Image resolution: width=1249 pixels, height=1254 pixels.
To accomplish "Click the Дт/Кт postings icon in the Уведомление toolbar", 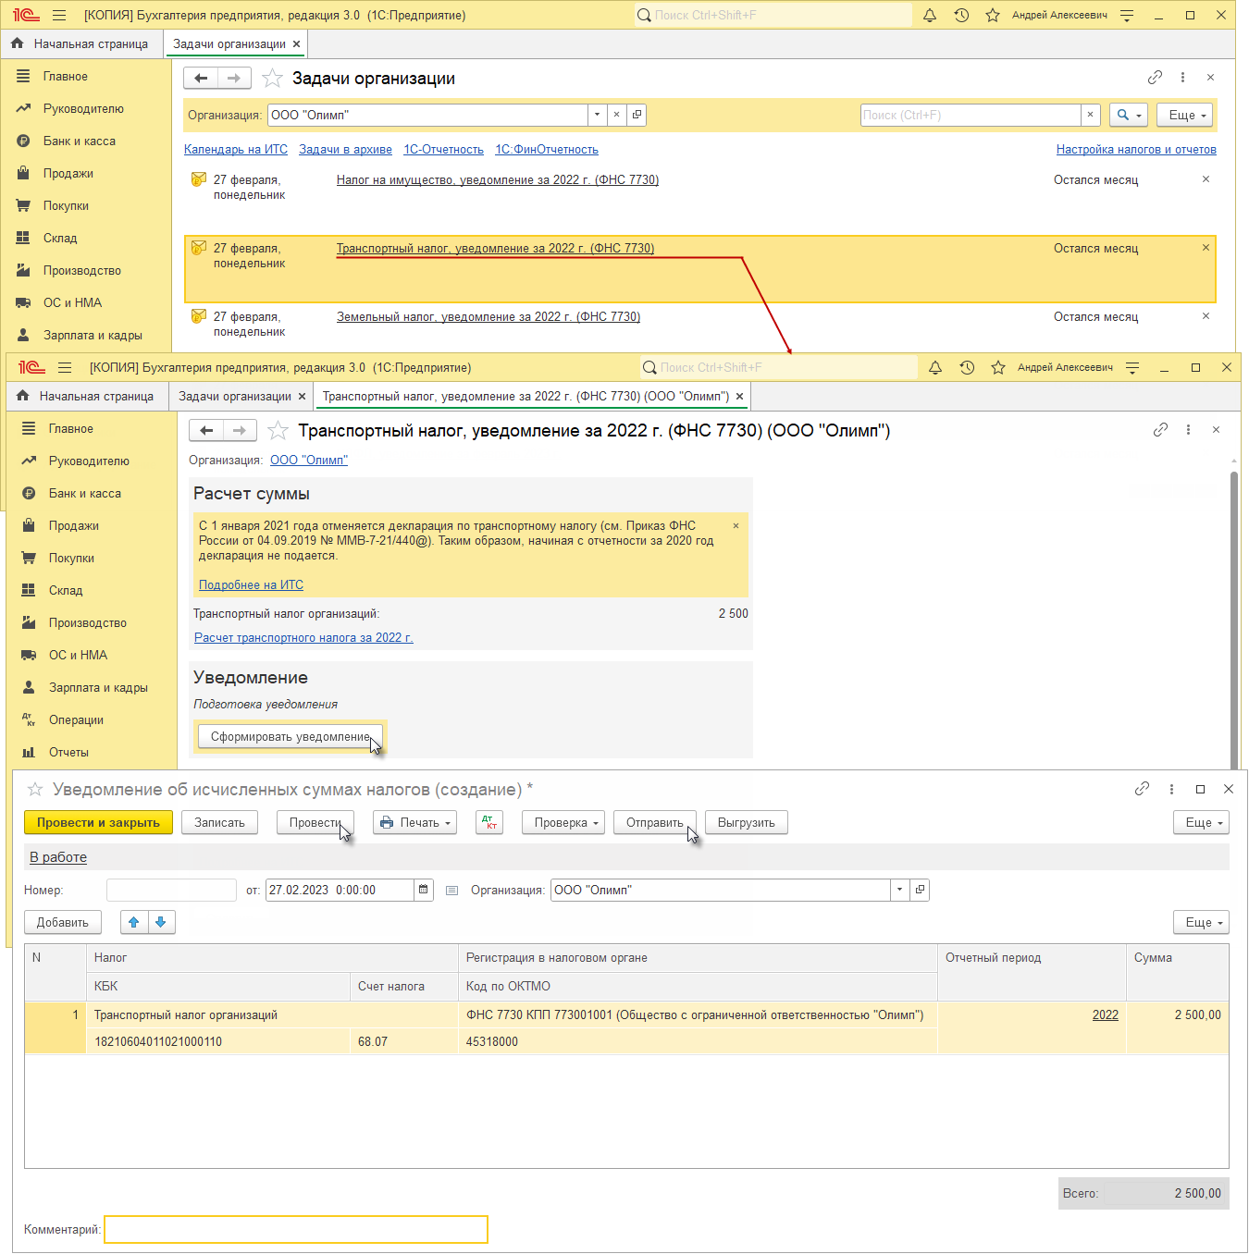I will click(489, 822).
